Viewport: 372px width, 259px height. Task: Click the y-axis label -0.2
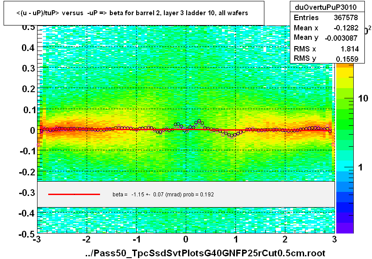click(28, 172)
